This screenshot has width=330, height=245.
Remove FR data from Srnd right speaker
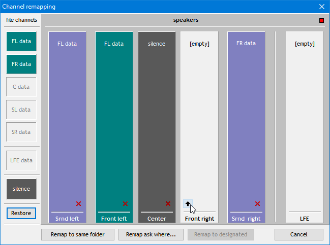point(257,203)
